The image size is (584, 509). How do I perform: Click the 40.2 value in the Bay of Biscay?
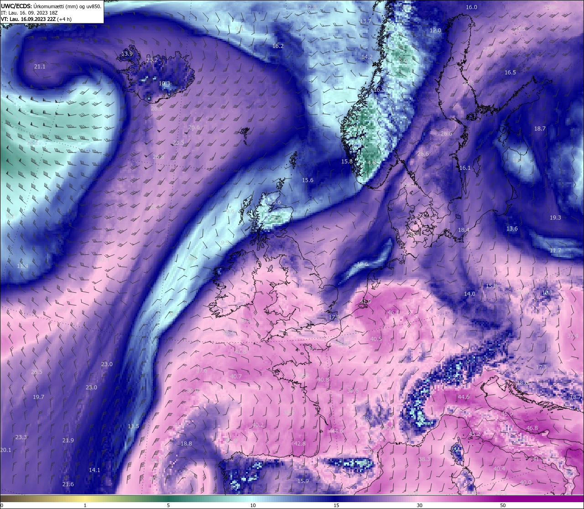point(258,425)
